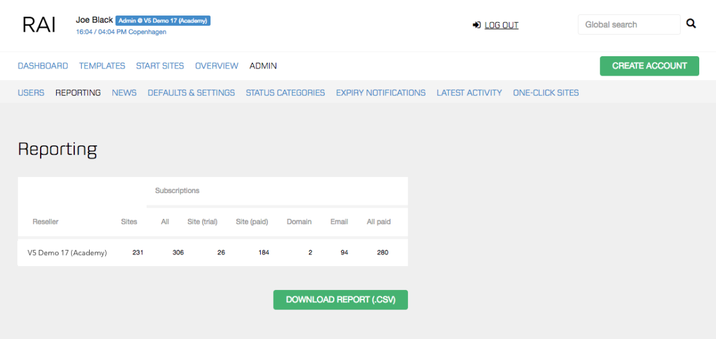Click the Email column header
Image resolution: width=716 pixels, height=339 pixels.
(x=340, y=221)
